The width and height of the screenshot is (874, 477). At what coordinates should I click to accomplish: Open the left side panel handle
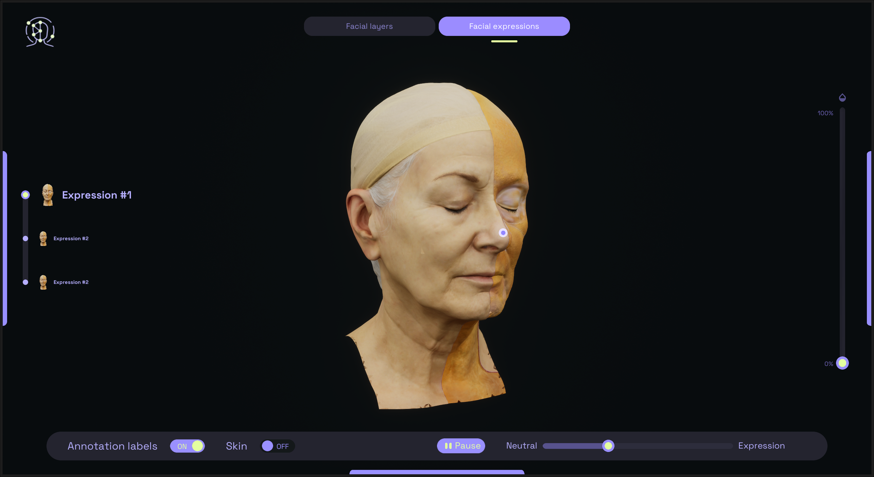(5, 239)
